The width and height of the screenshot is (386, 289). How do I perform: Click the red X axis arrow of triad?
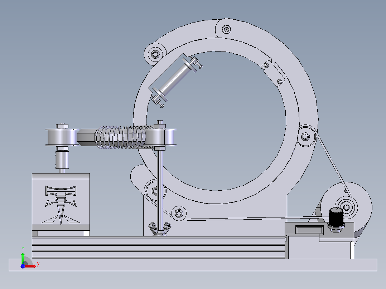[31, 266]
